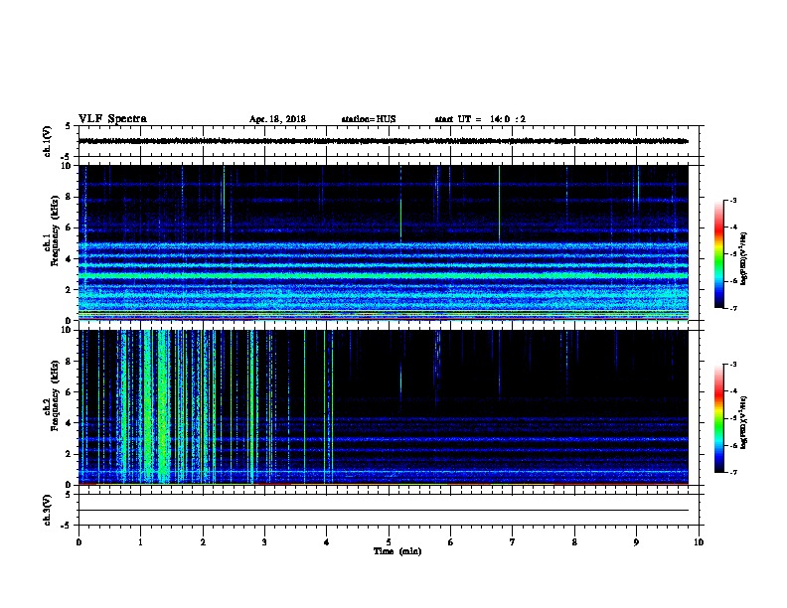This screenshot has height=608, width=787.
Task: Click the flat ch.3 voltage line
Action: (383, 511)
